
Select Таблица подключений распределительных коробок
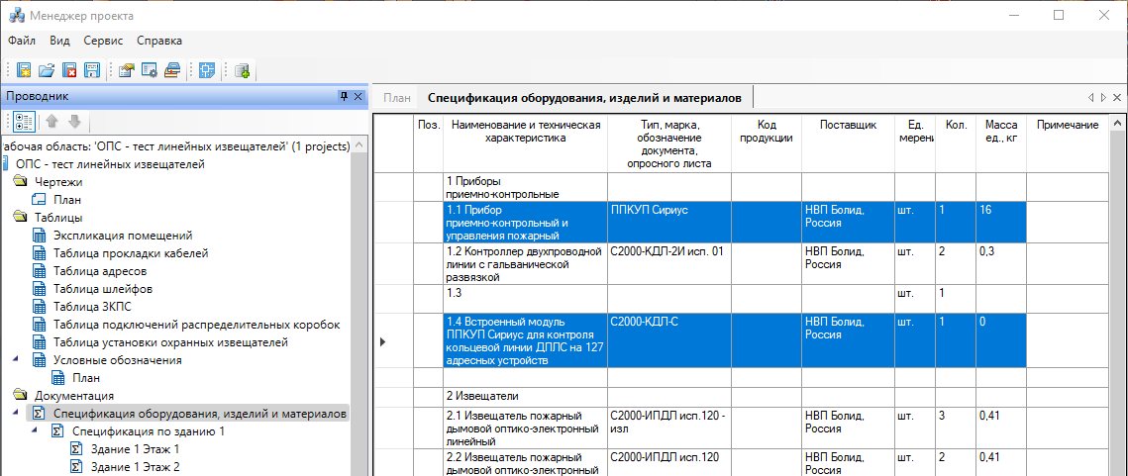(196, 325)
